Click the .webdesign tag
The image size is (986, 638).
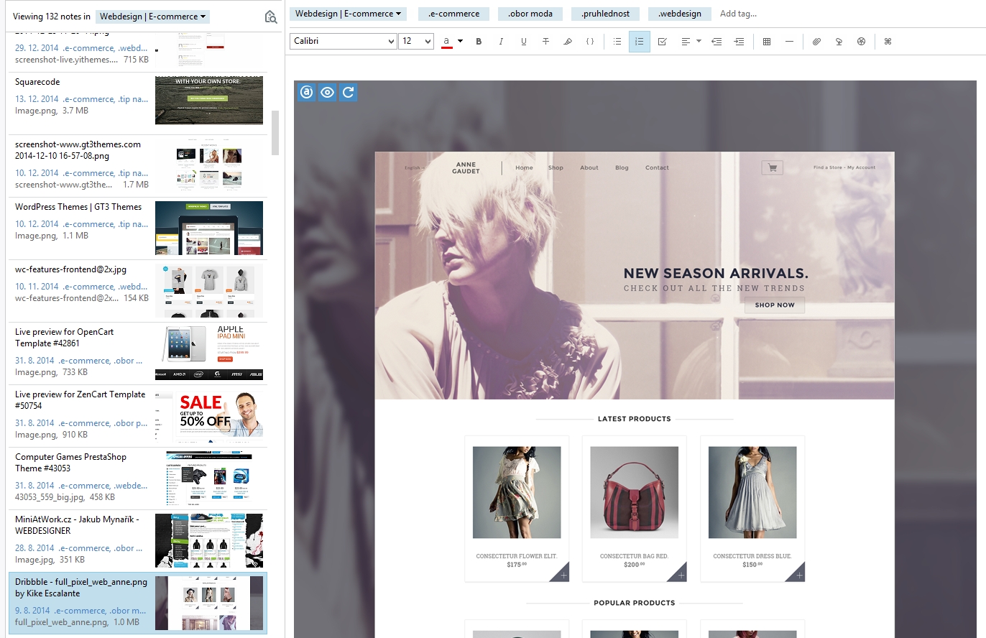[x=680, y=14]
